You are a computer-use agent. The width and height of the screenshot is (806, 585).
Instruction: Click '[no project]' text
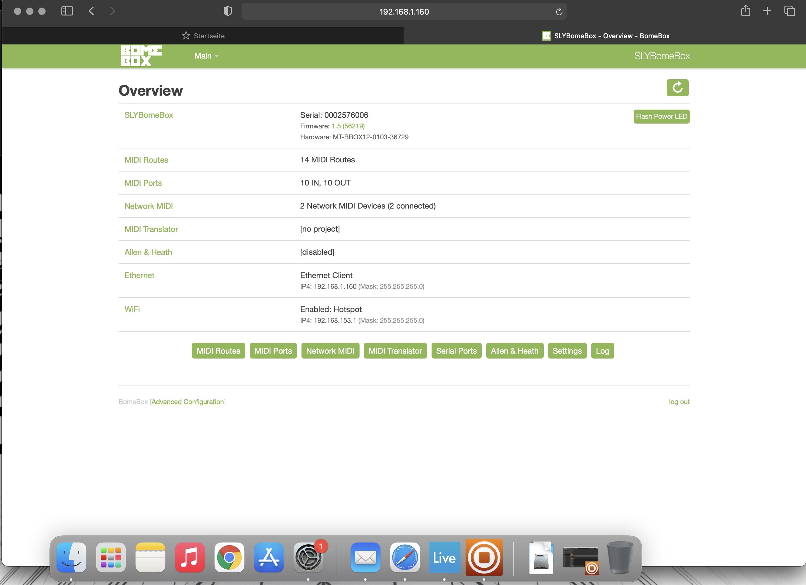pos(320,229)
